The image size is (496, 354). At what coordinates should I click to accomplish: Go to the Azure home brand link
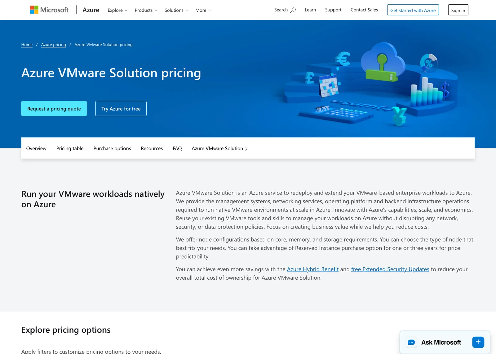(x=91, y=10)
